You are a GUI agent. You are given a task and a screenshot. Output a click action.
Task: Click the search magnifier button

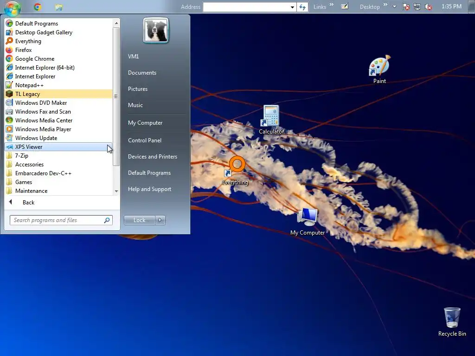tap(107, 220)
